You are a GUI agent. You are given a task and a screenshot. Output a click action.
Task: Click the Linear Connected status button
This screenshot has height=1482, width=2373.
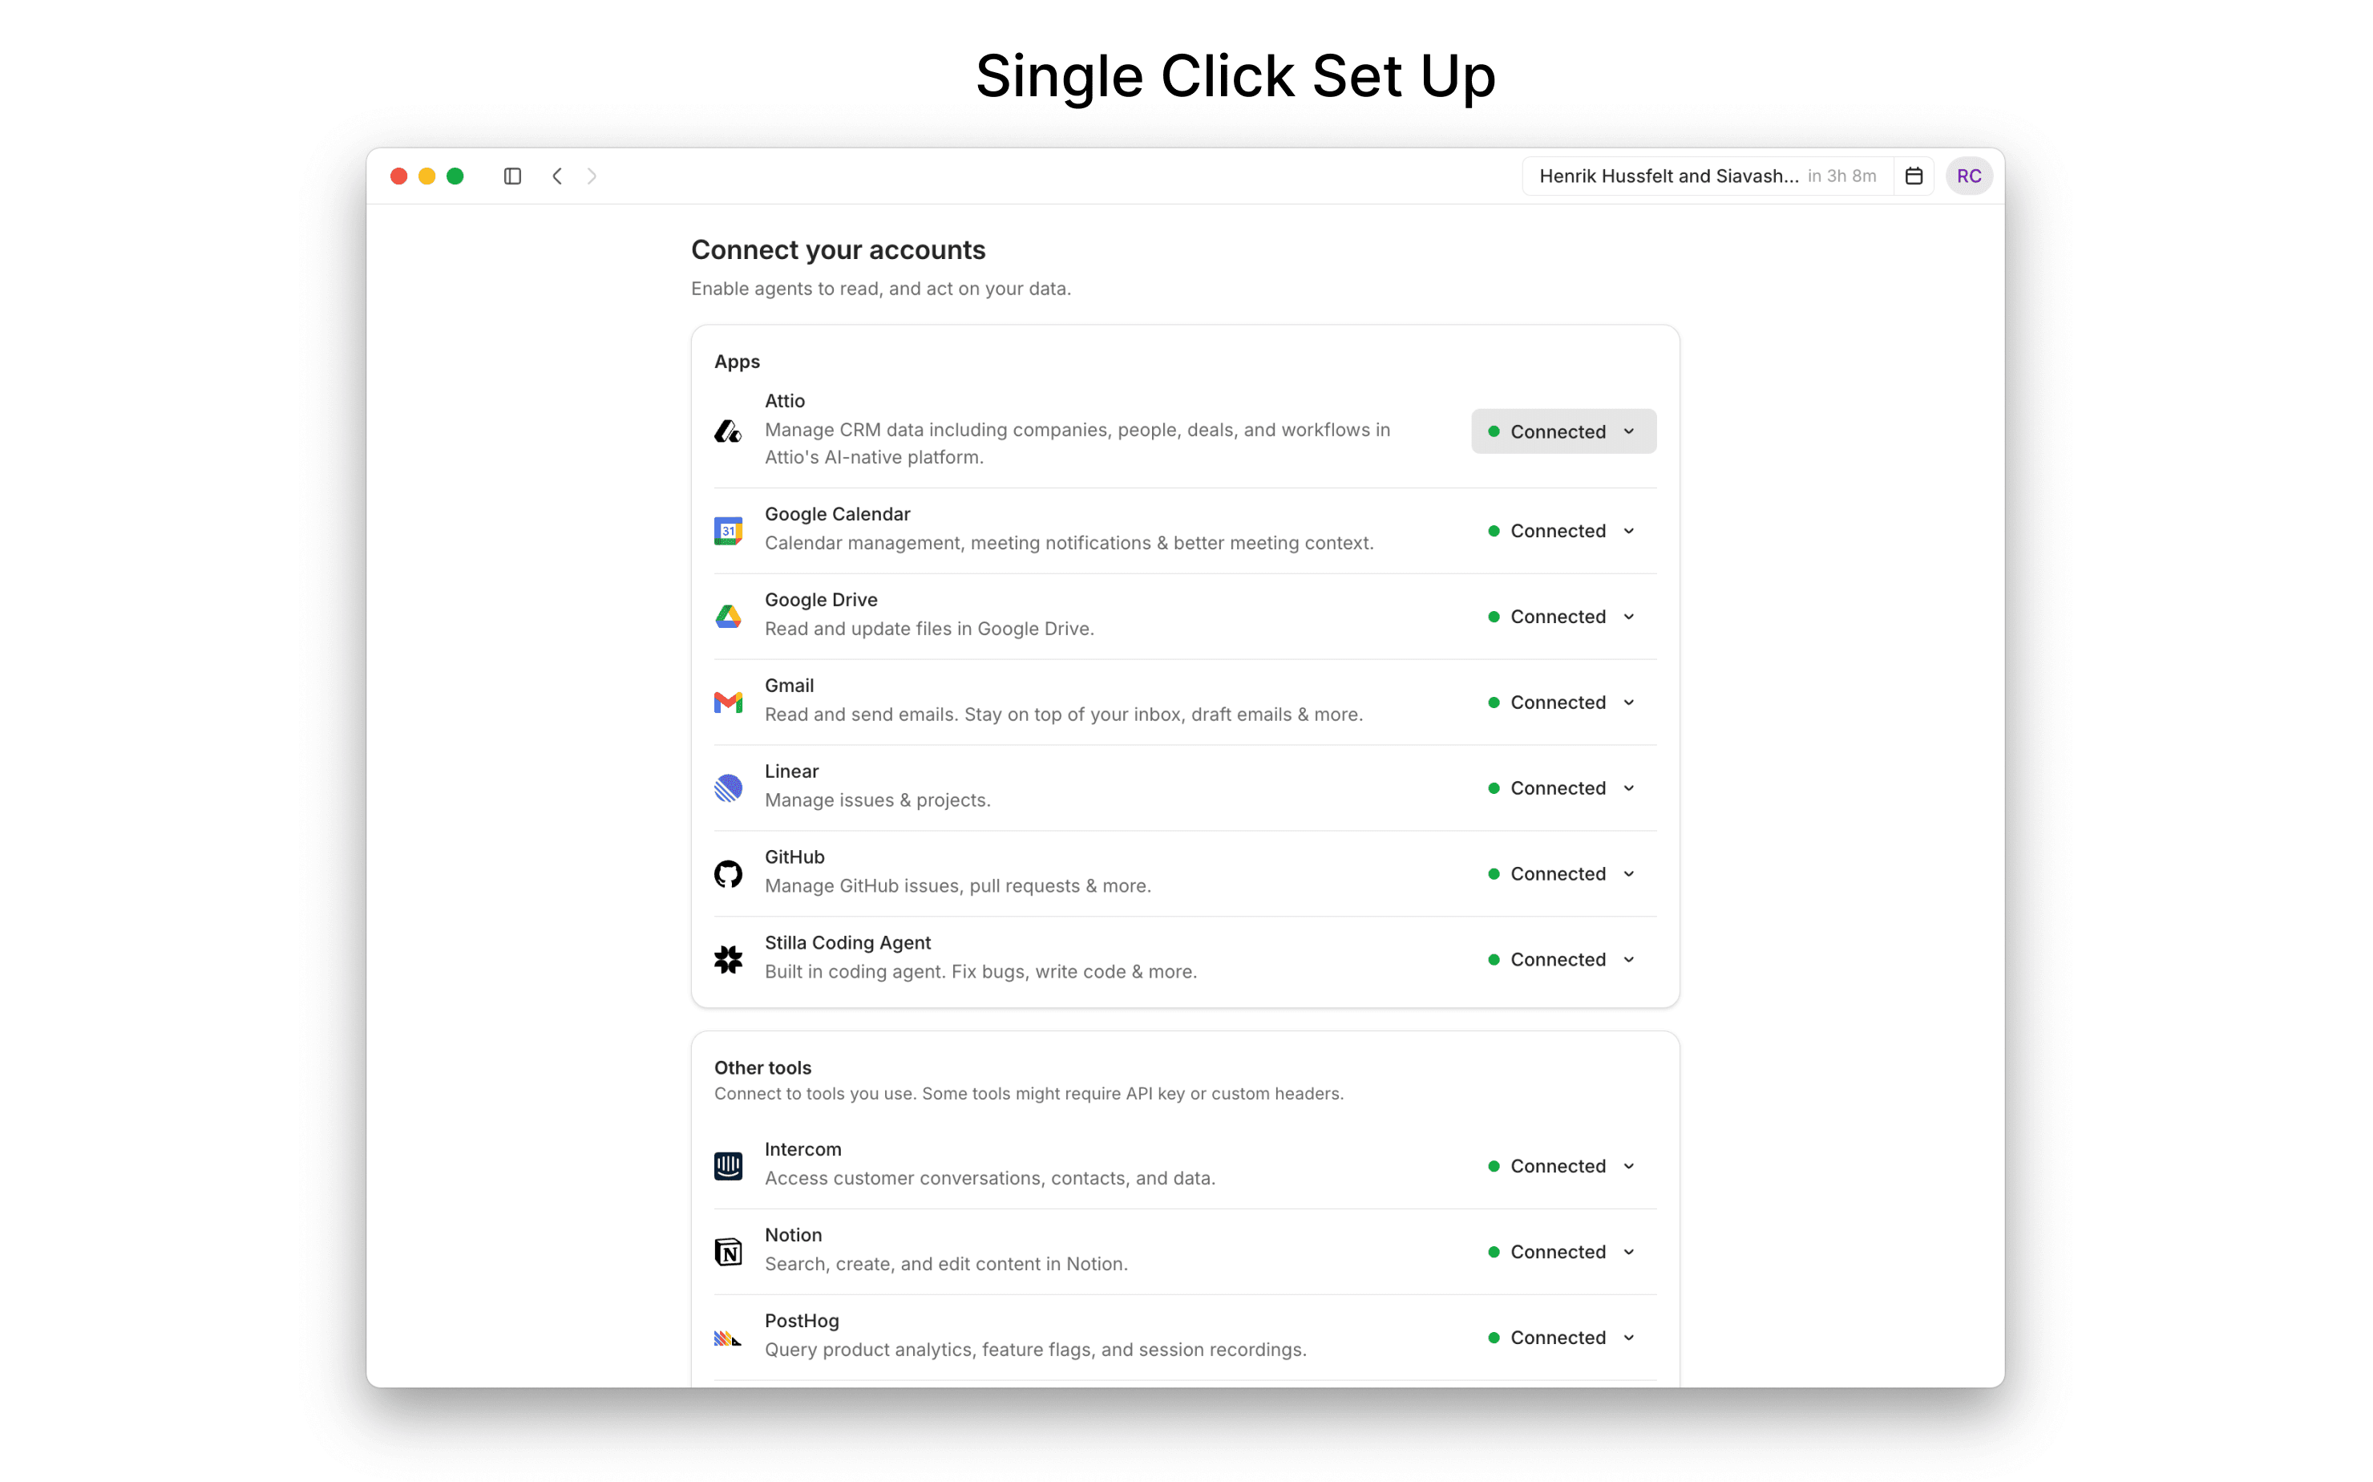pos(1562,788)
